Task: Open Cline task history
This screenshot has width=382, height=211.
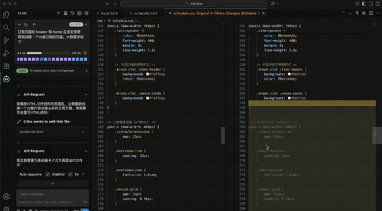Action: [72, 13]
